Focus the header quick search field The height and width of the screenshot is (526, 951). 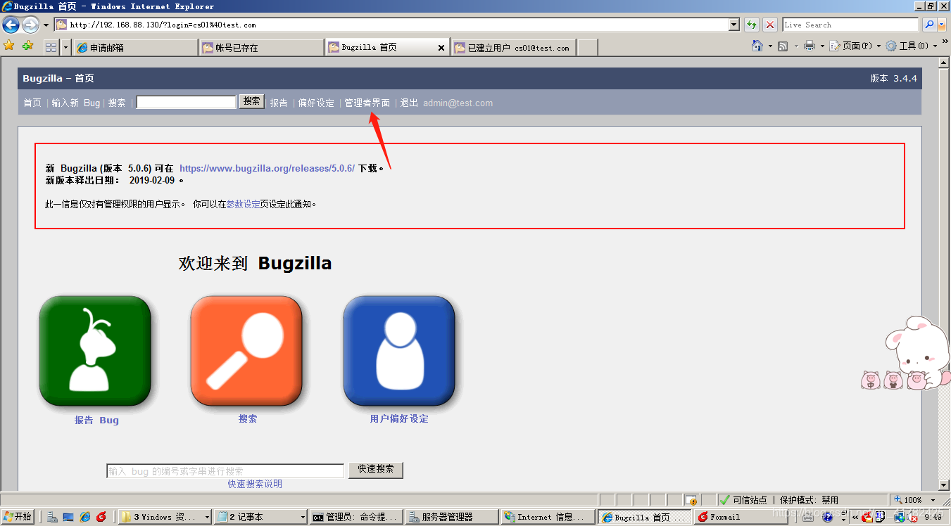pos(186,102)
